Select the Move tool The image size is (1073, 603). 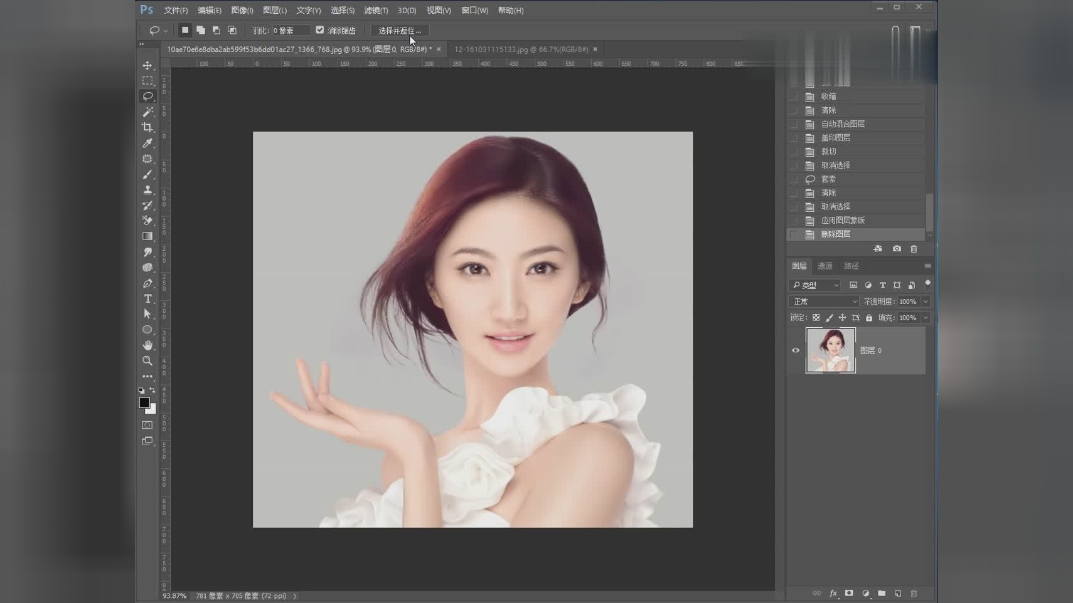[x=147, y=65]
